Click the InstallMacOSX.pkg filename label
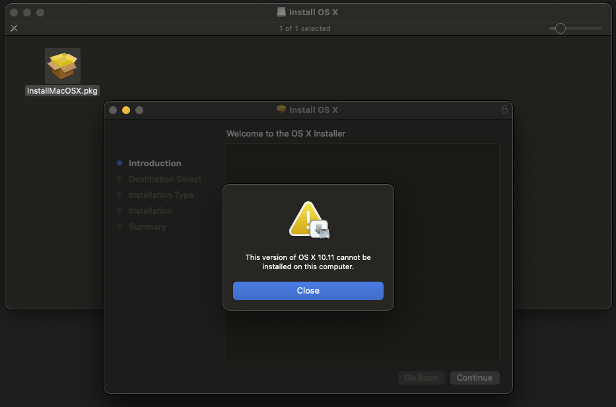 (x=62, y=90)
